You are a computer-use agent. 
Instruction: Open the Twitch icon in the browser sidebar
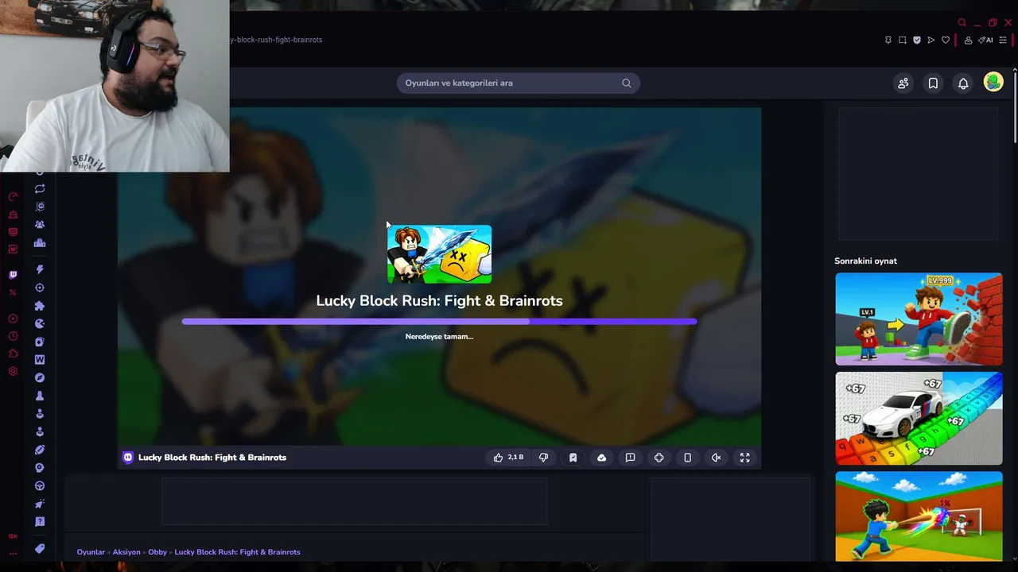click(13, 275)
